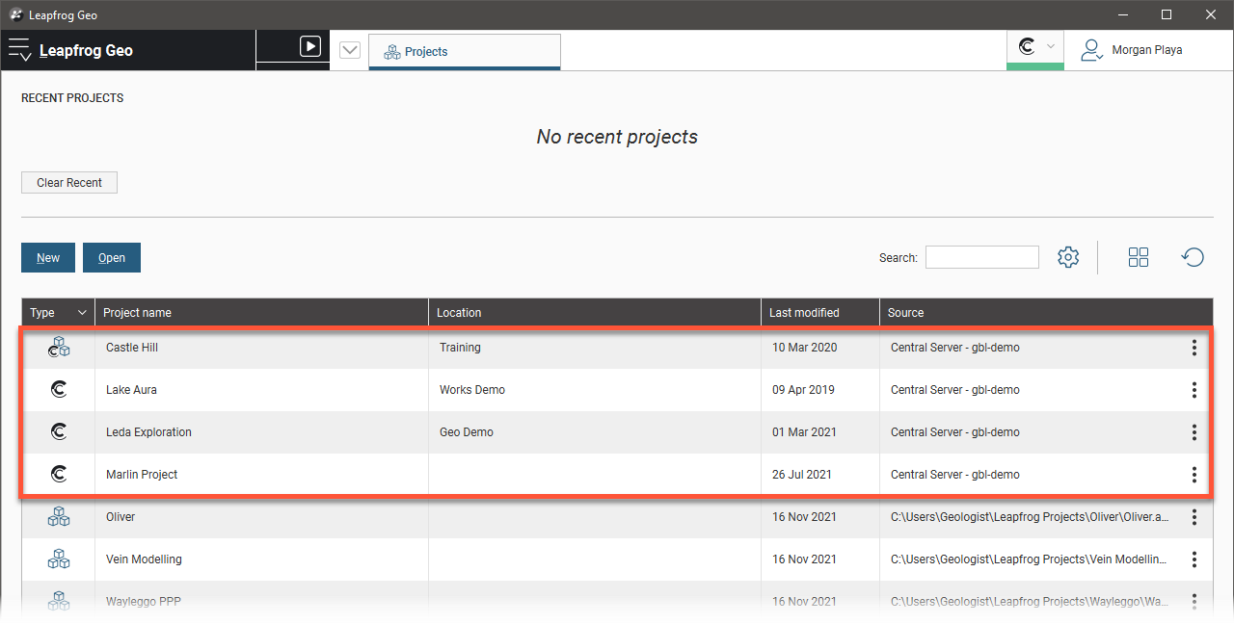Open the Central server dropdown
The height and width of the screenshot is (624, 1234).
pyautogui.click(x=1035, y=47)
